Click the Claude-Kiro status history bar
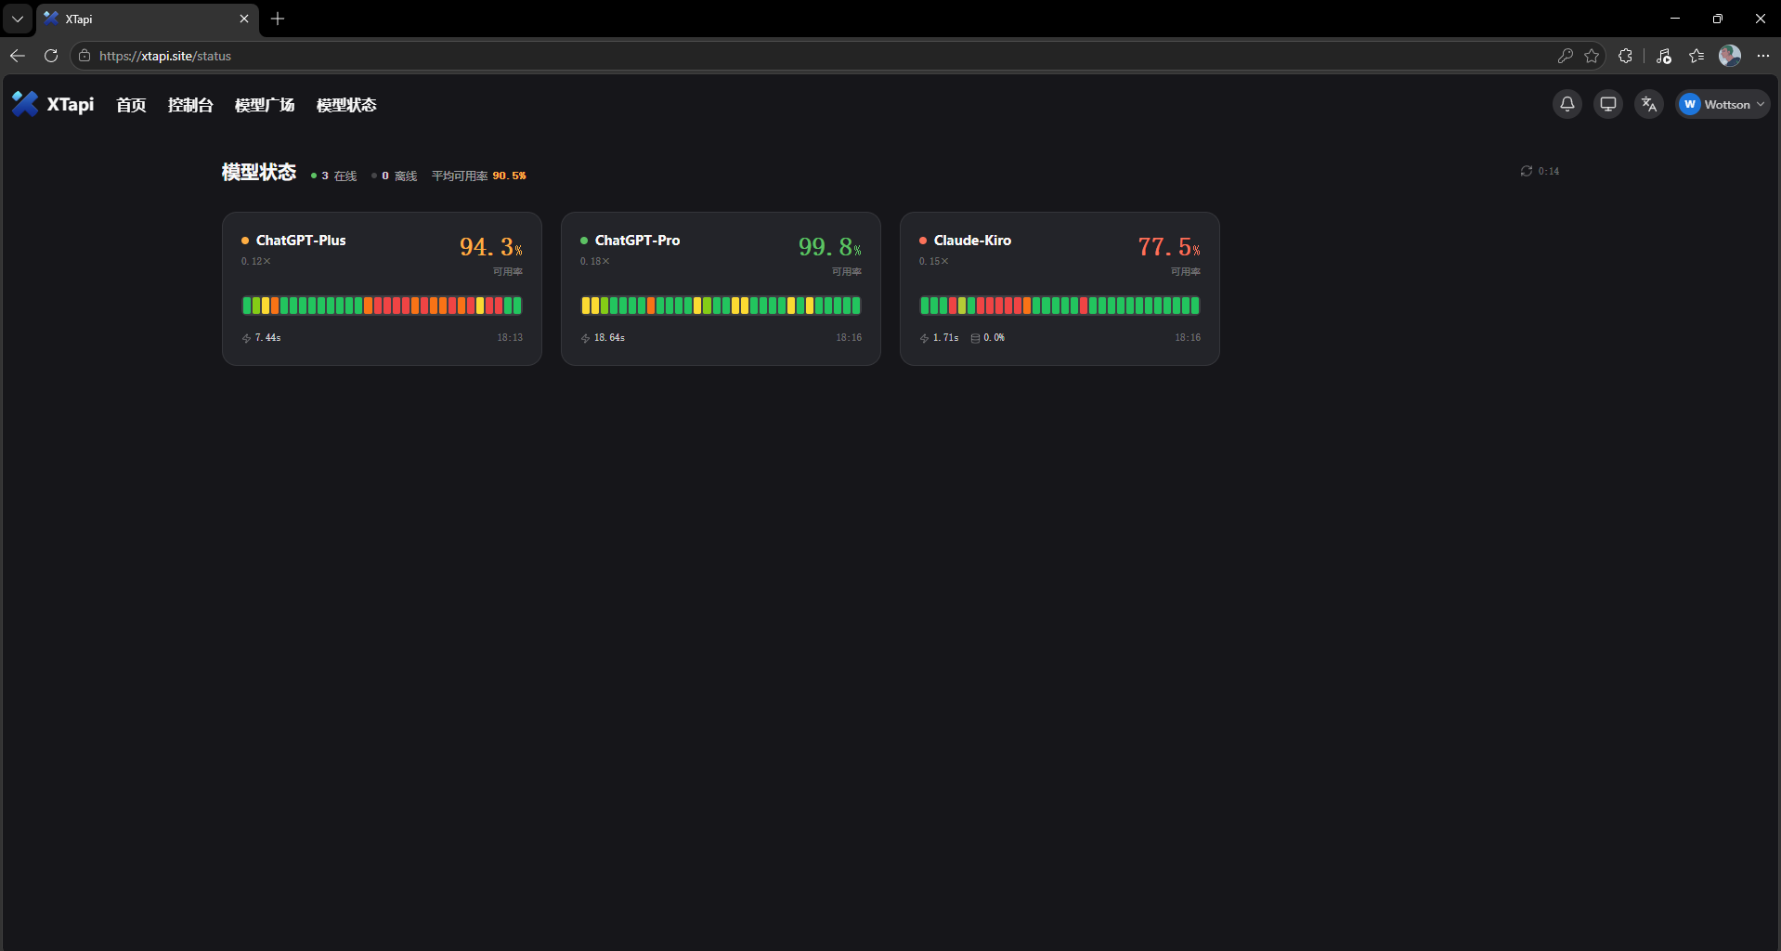 tap(1059, 306)
